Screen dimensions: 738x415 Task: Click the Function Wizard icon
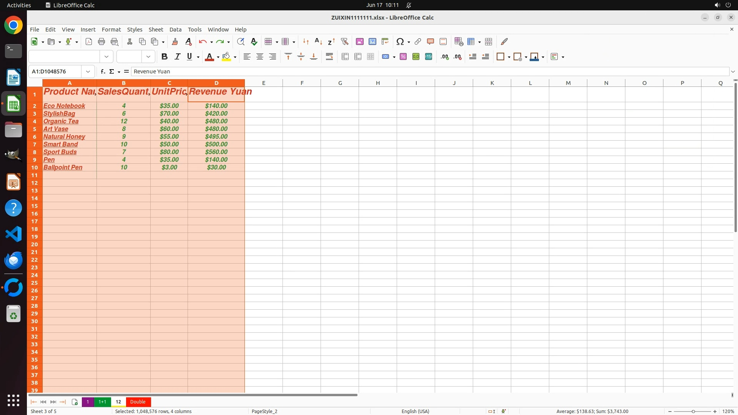click(x=103, y=71)
